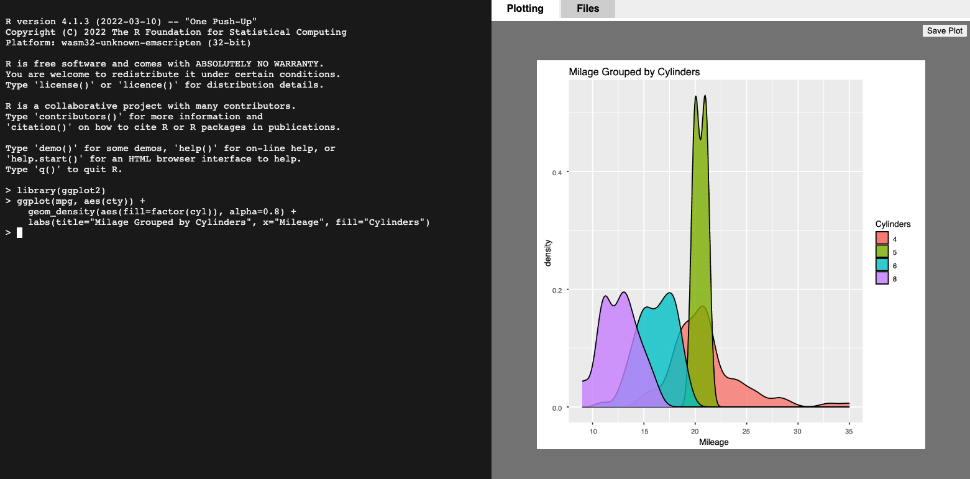Click the "Cylinders" legend title

[x=892, y=224]
